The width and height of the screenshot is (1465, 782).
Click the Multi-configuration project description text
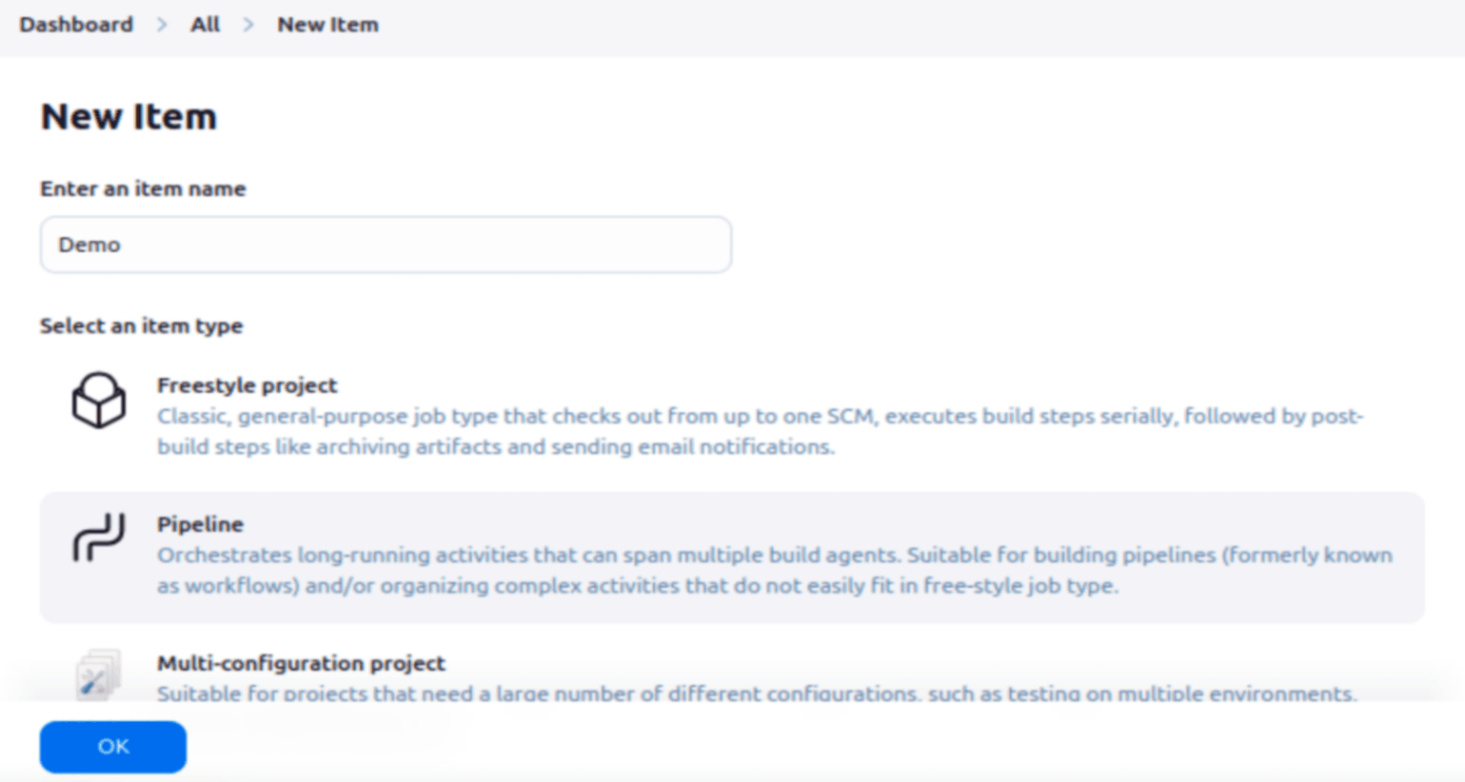[756, 693]
